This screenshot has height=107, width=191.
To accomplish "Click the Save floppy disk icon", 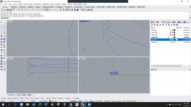I will pos(8,10).
